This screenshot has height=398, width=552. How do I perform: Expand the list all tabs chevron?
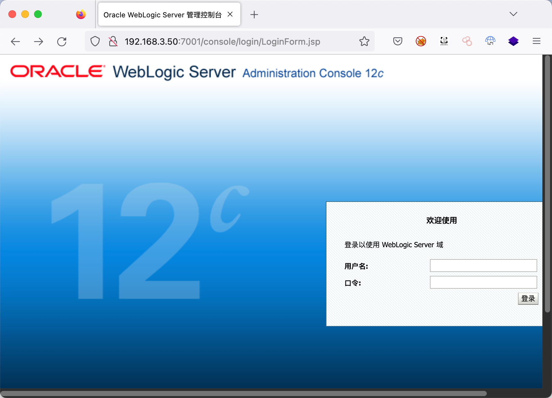pos(513,14)
